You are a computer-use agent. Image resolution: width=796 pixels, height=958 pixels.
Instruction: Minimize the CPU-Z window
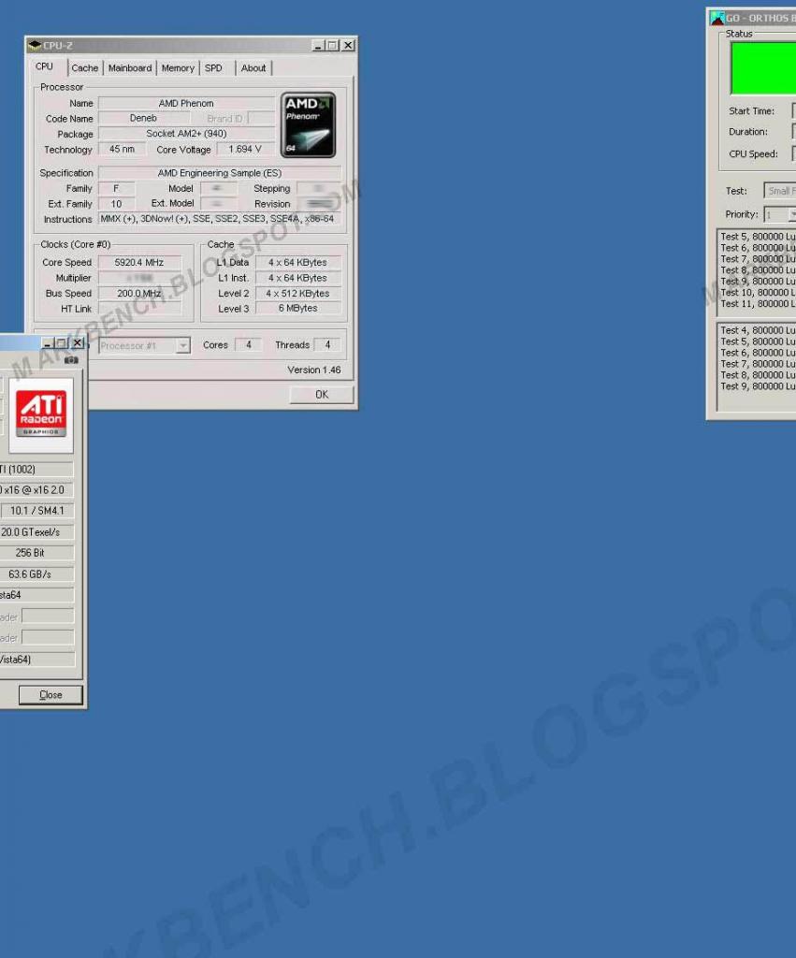(x=318, y=45)
